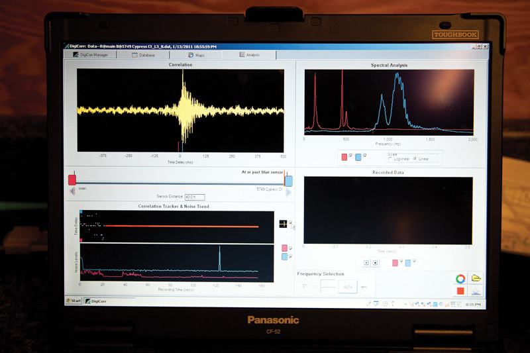Click the colorful circular refresh icon
The width and height of the screenshot is (530, 353).
(460, 279)
